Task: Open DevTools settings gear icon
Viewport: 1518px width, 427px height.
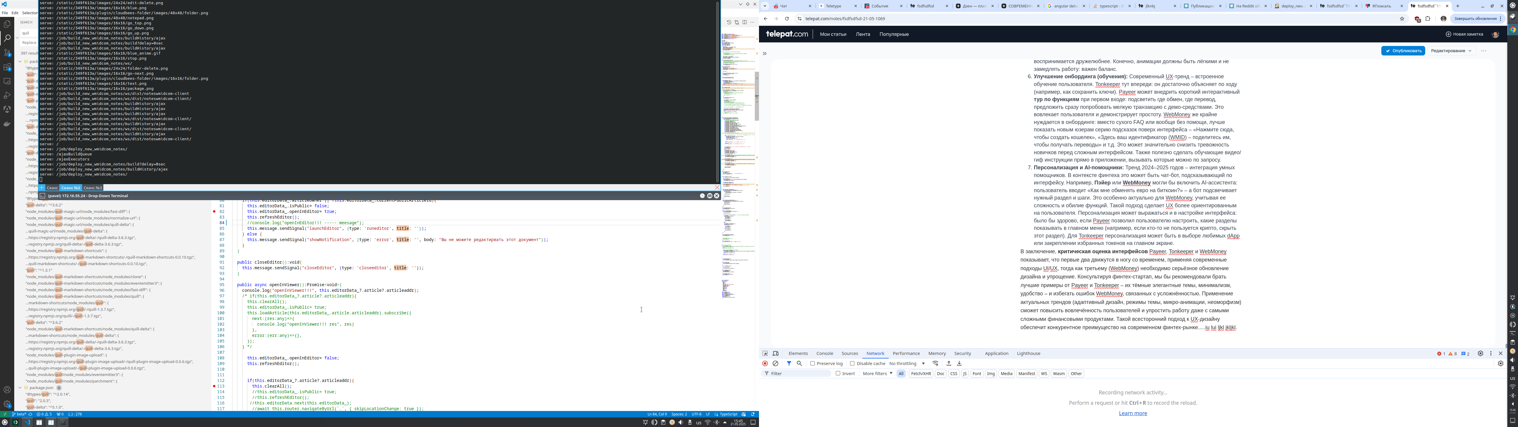Action: (1480, 354)
